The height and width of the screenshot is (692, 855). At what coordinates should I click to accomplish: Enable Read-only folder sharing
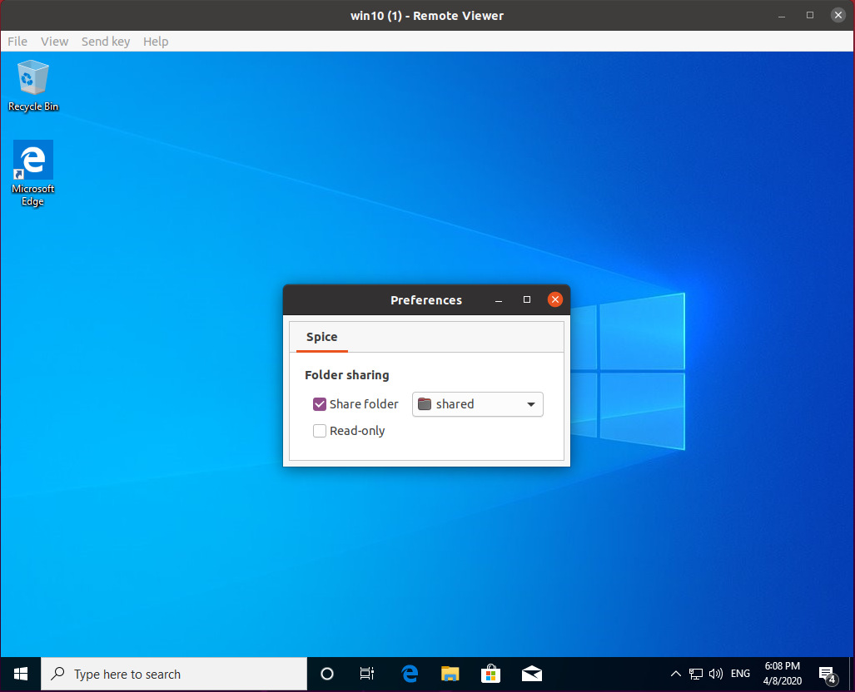pos(320,431)
